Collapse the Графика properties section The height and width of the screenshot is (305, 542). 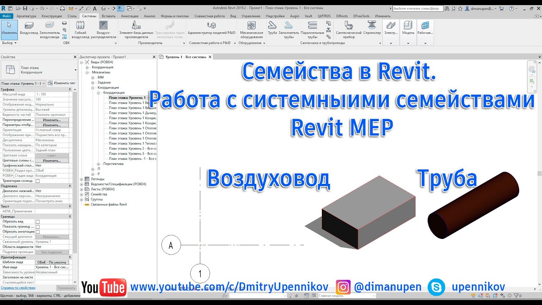click(70, 89)
